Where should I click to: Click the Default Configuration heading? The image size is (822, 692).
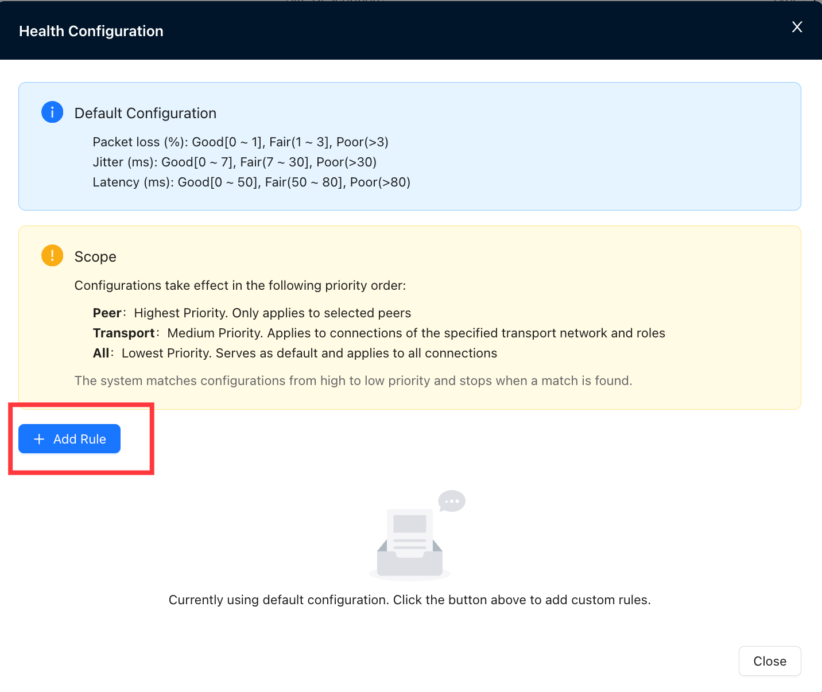point(145,113)
